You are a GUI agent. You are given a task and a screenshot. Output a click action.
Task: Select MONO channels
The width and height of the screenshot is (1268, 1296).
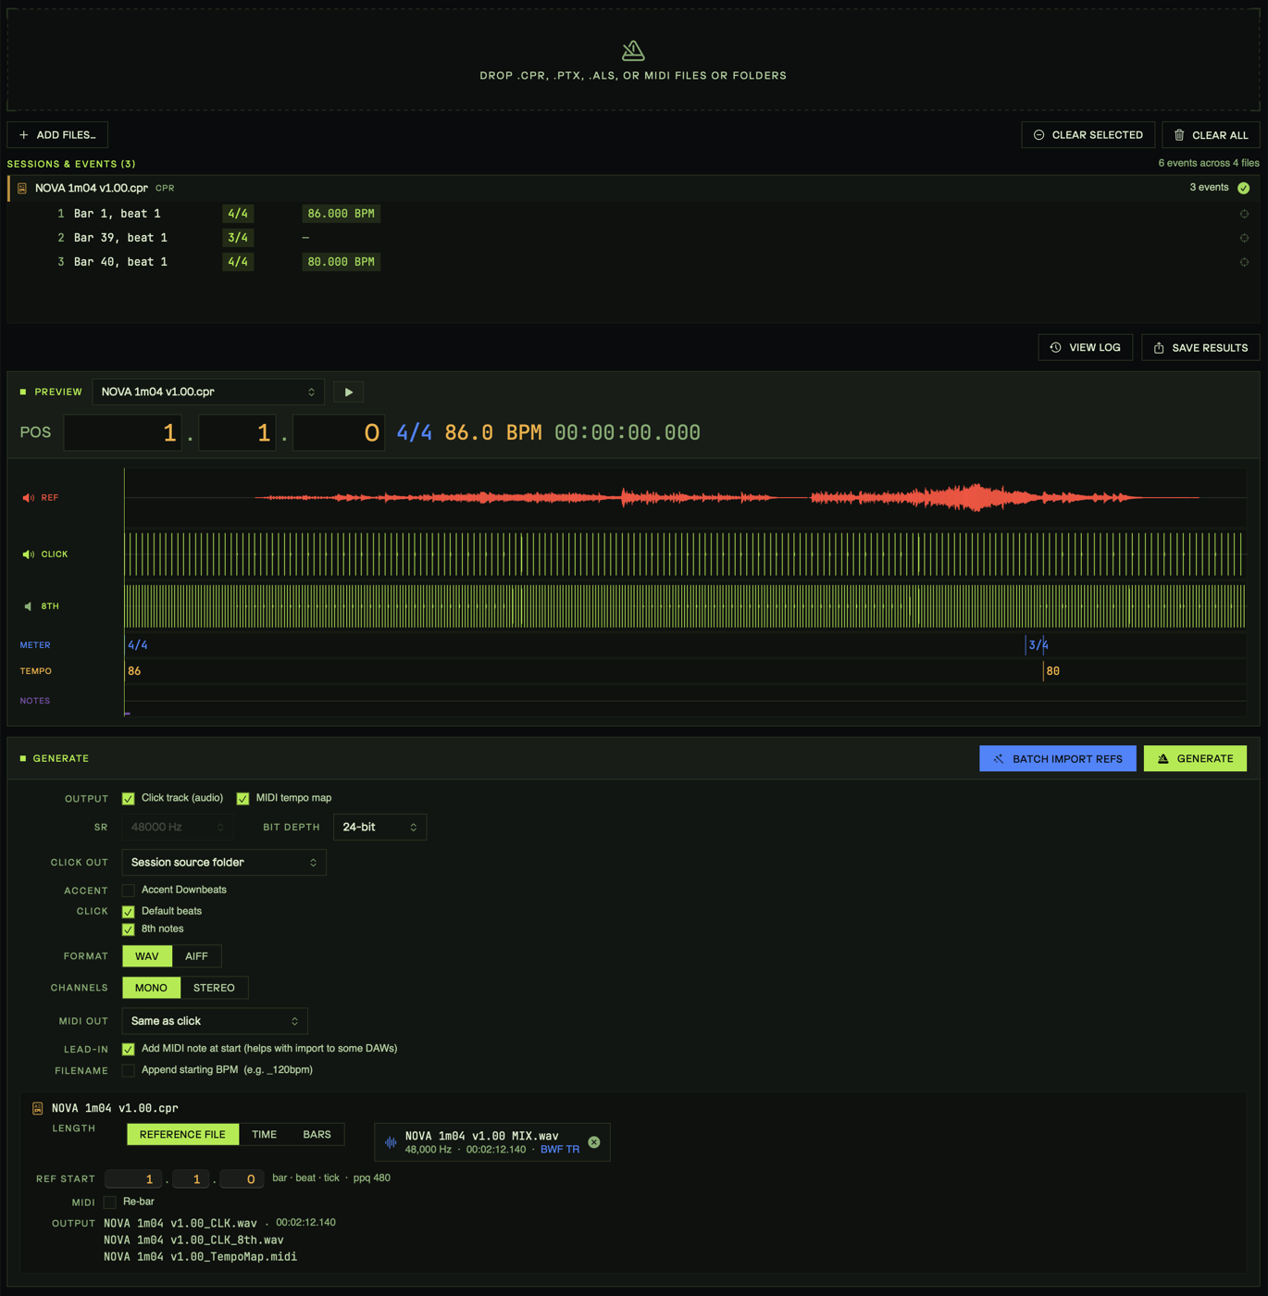click(152, 988)
